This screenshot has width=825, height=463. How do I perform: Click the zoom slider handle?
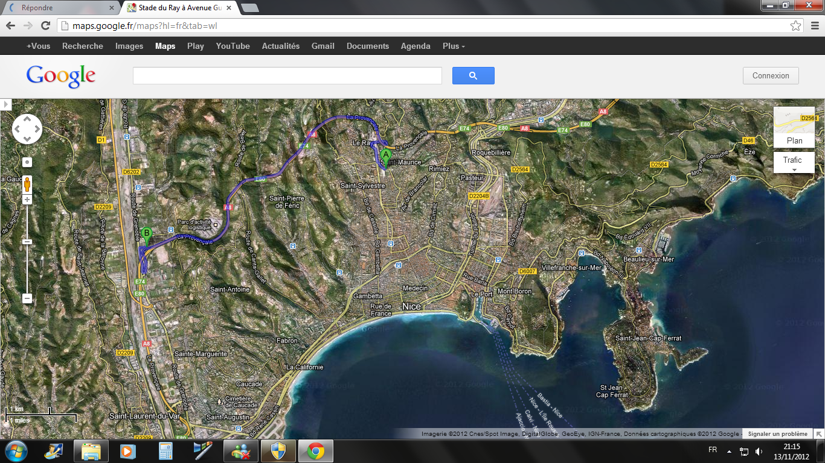click(27, 242)
